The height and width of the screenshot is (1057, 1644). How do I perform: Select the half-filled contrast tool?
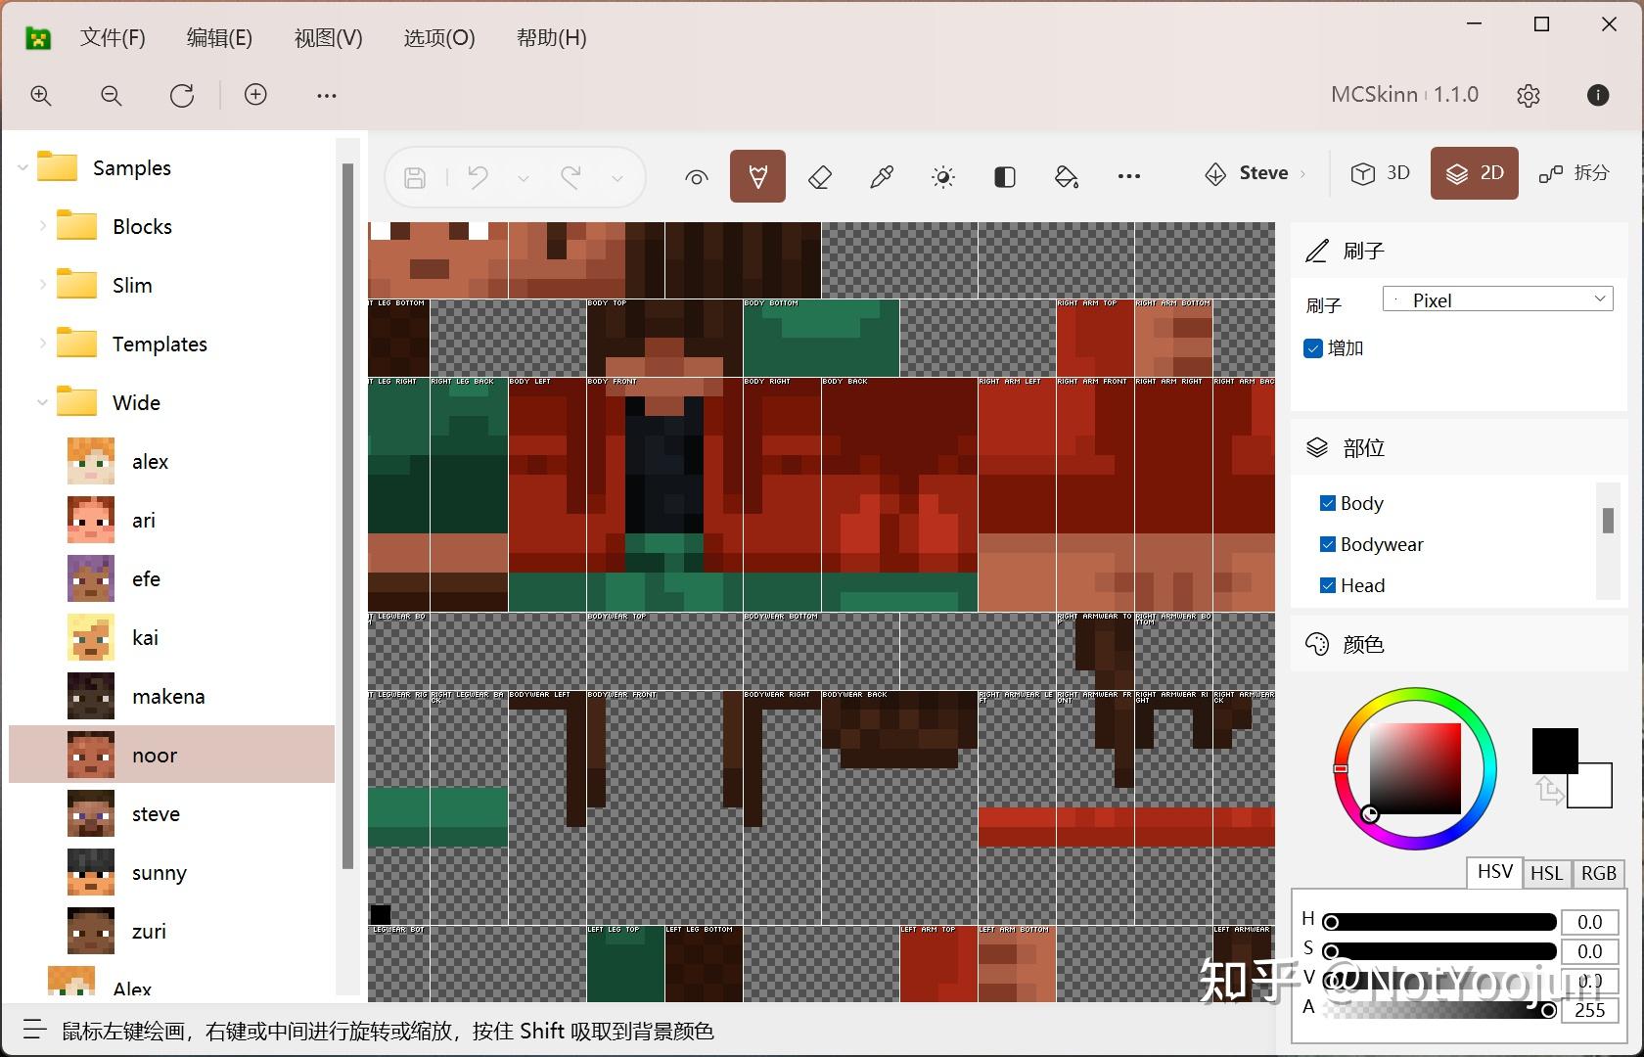[x=1005, y=177]
